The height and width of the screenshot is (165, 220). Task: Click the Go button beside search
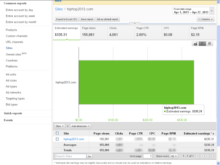(x=89, y=156)
